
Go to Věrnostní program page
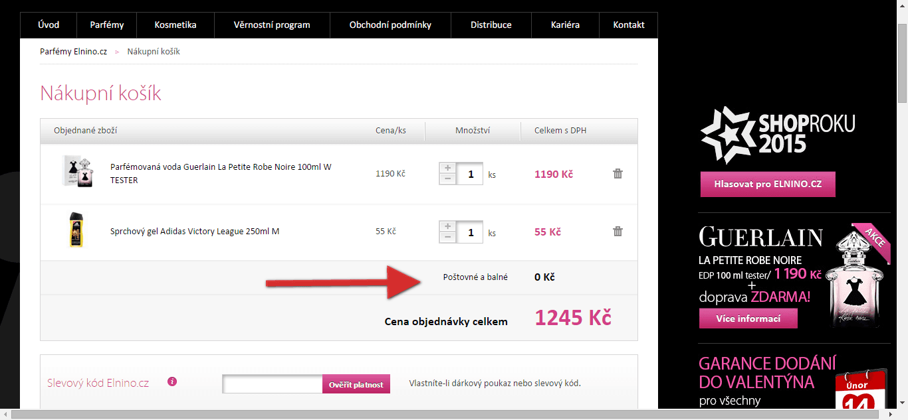(272, 25)
